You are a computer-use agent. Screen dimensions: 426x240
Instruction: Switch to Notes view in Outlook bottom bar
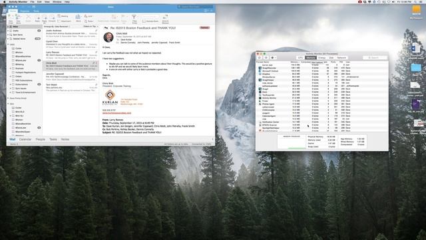point(65,139)
